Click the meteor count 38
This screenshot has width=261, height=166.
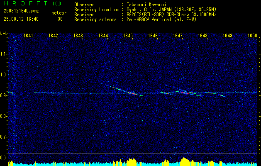point(60,19)
